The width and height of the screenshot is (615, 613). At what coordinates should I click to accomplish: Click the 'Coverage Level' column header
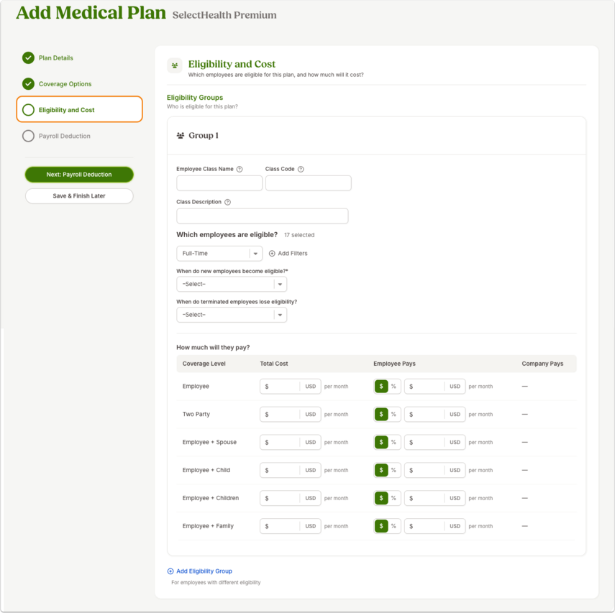[x=204, y=364]
